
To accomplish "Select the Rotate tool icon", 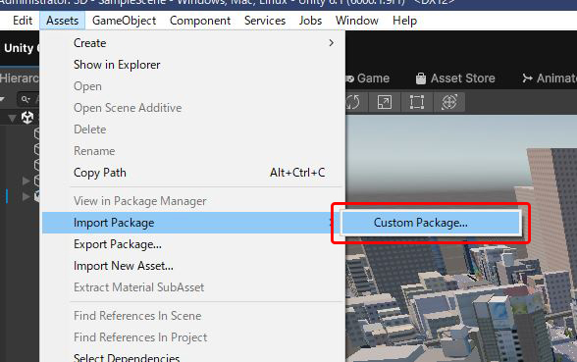I will click(353, 102).
